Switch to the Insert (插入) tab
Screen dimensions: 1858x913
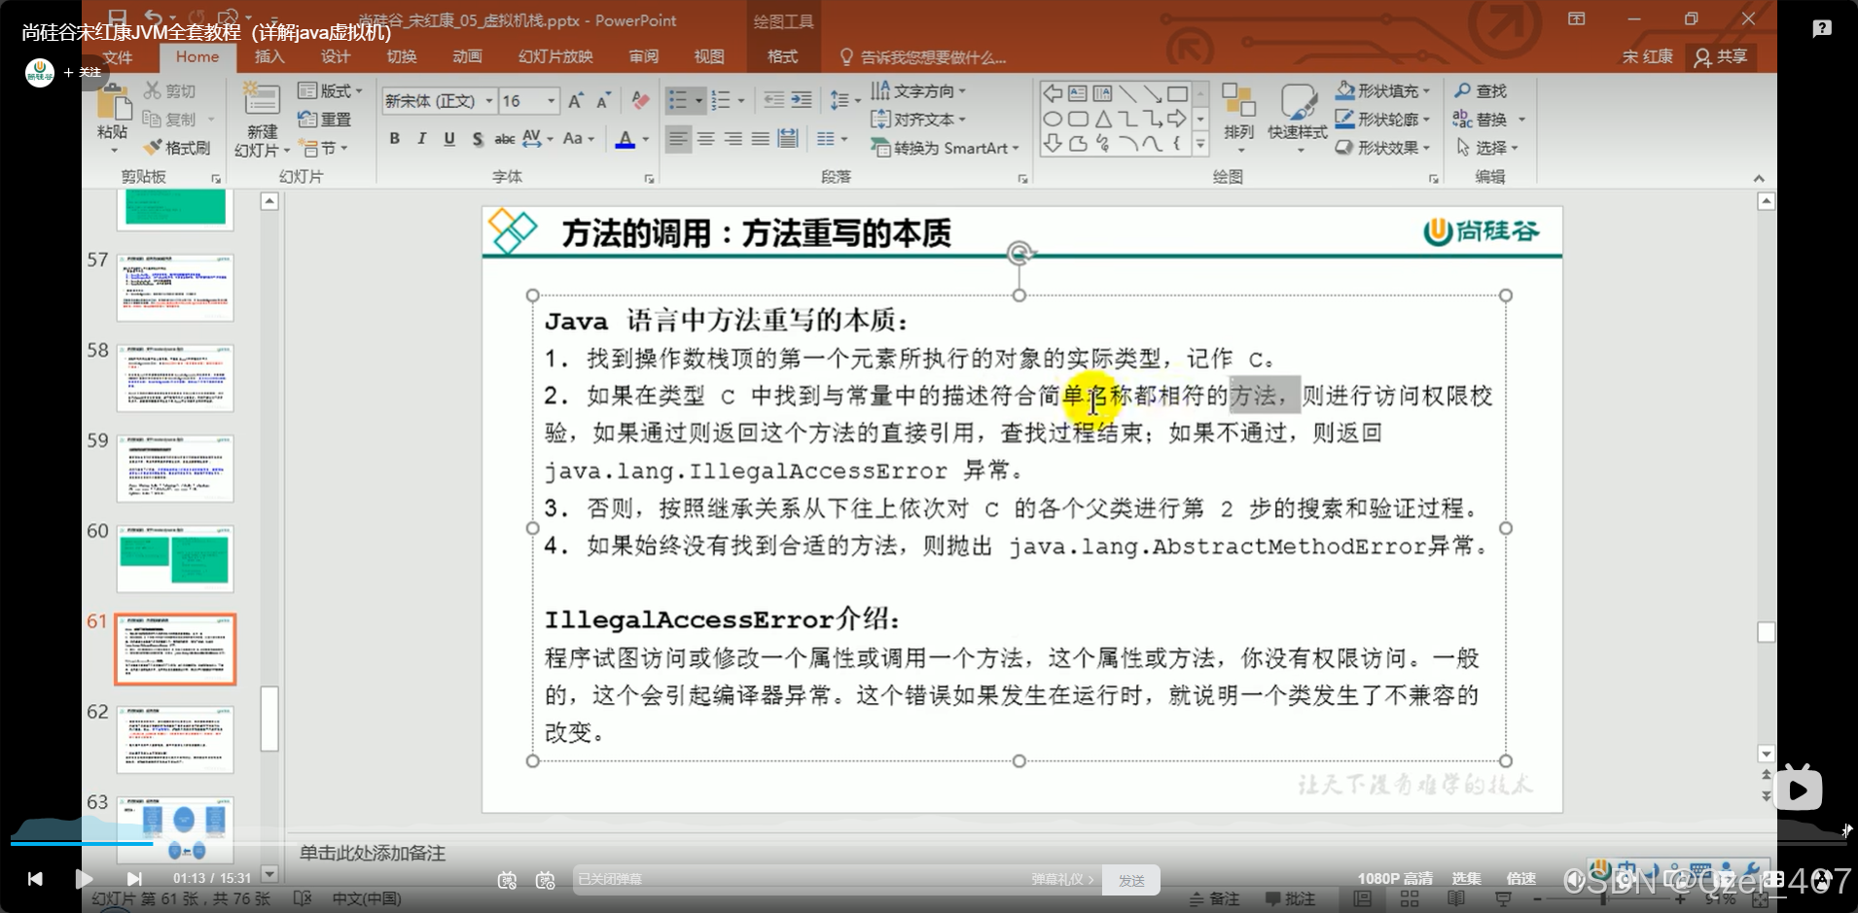(x=269, y=56)
